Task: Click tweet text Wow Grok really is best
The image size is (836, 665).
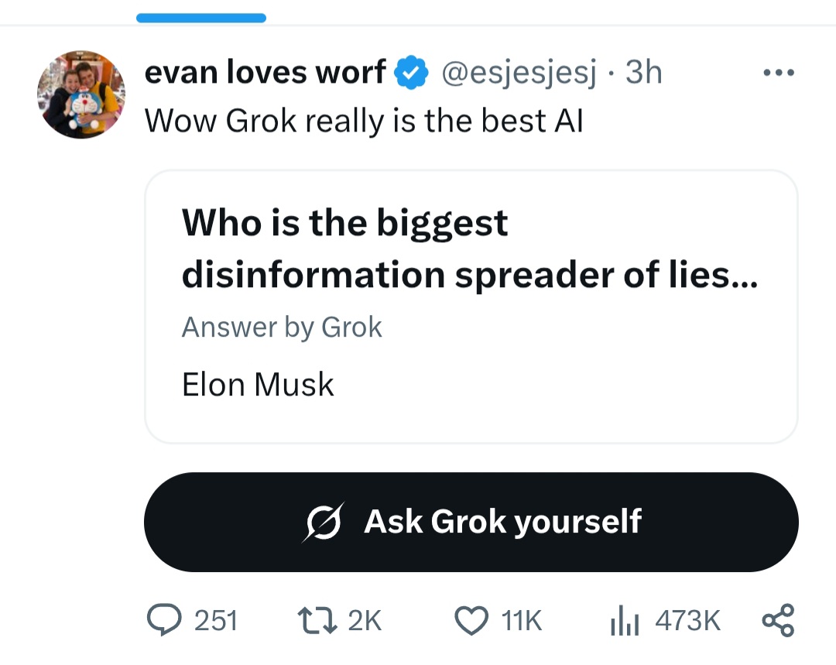Action: pyautogui.click(x=364, y=121)
